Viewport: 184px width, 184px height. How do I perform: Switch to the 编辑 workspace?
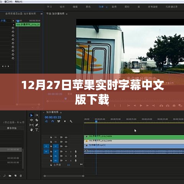75,7
